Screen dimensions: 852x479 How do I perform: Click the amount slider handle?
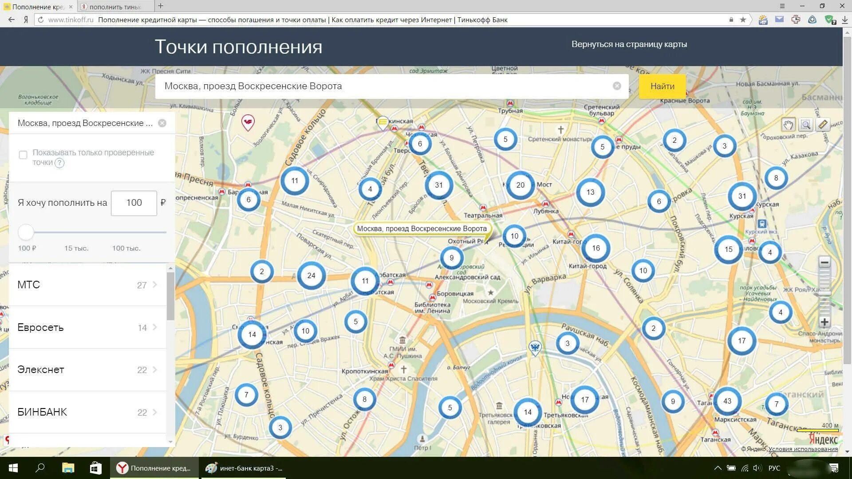click(x=26, y=232)
